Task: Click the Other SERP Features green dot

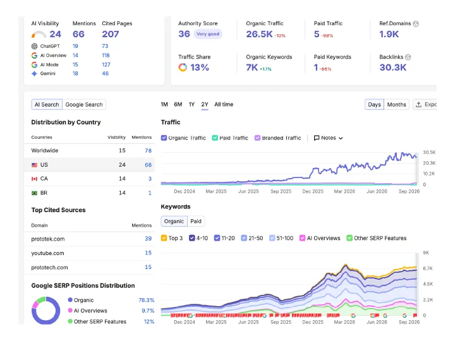Action: pos(70,321)
